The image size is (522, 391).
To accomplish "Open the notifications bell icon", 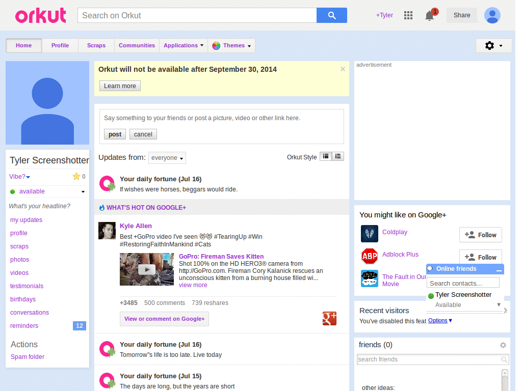I will [x=429, y=16].
